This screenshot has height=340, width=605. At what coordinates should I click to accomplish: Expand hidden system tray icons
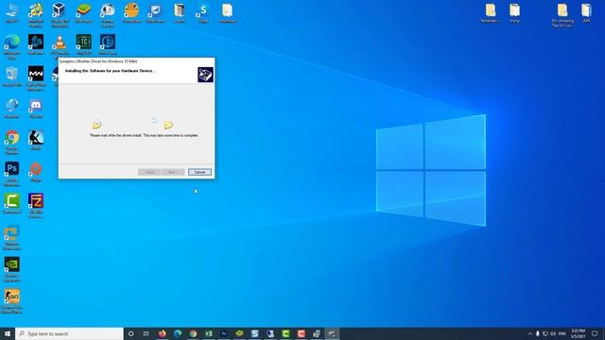[529, 333]
